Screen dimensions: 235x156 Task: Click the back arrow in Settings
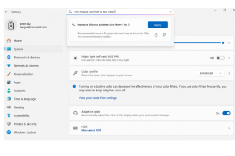coord(6,12)
